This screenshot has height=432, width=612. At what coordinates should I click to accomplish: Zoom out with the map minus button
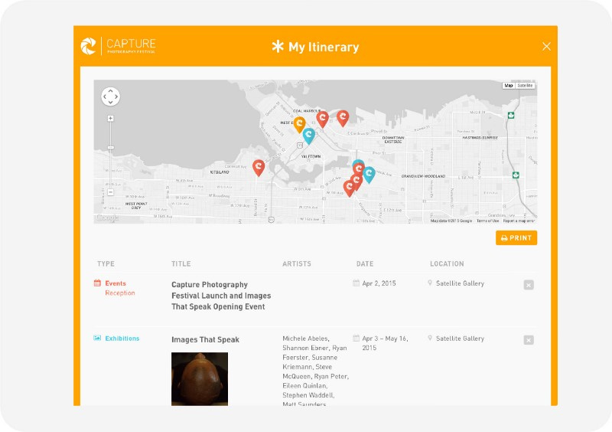(x=110, y=192)
